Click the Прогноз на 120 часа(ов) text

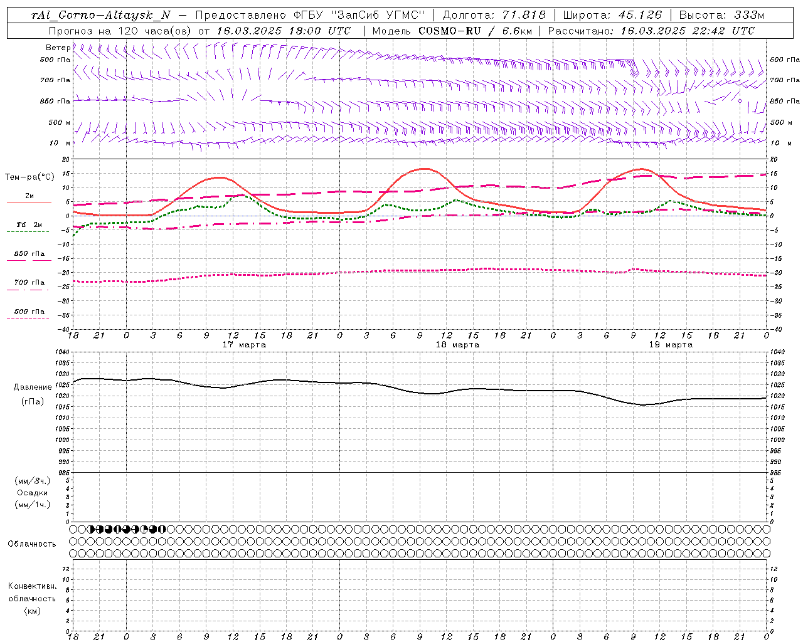click(121, 31)
